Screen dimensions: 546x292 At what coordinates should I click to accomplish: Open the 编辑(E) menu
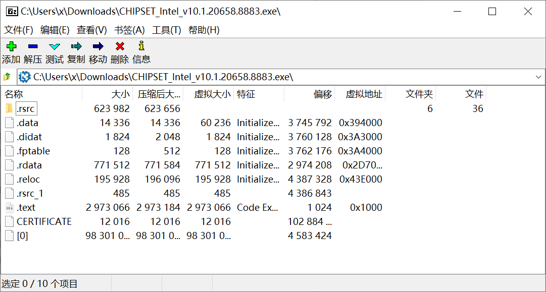click(x=55, y=30)
